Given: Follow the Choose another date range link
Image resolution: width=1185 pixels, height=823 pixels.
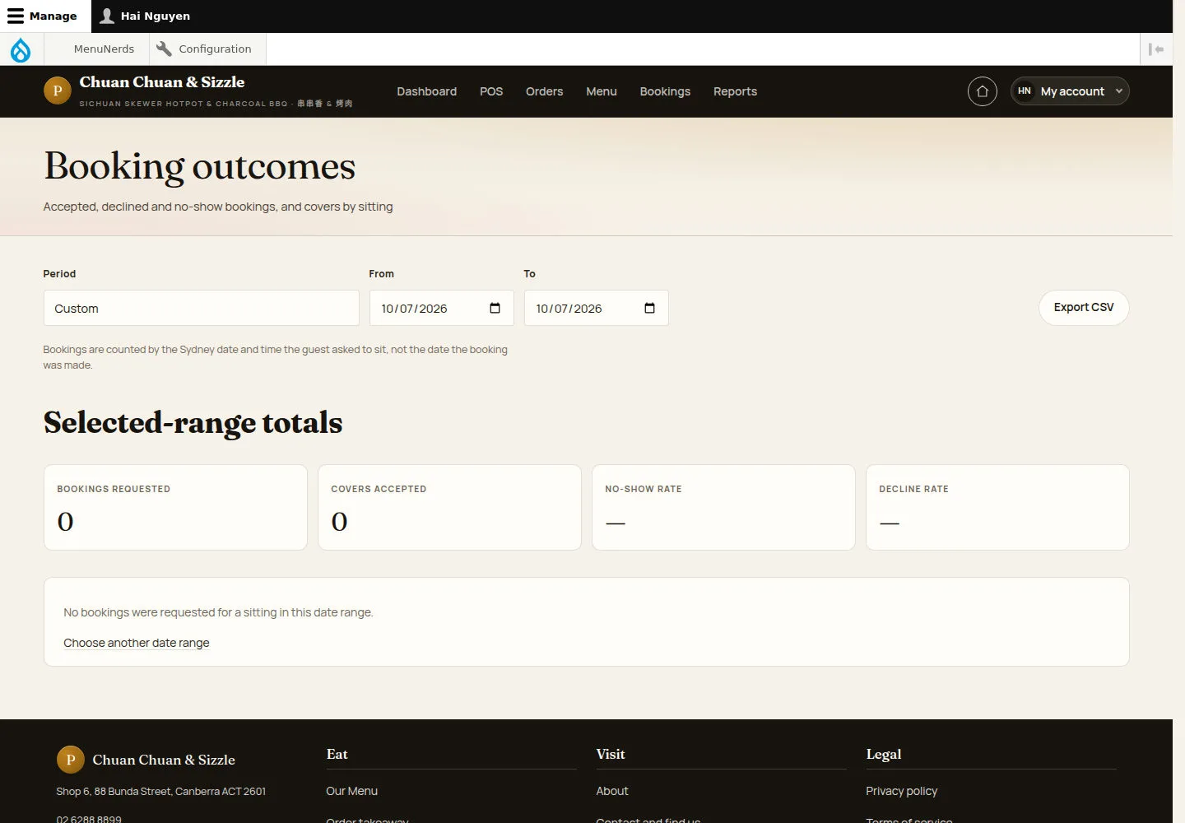Looking at the screenshot, I should 137,643.
